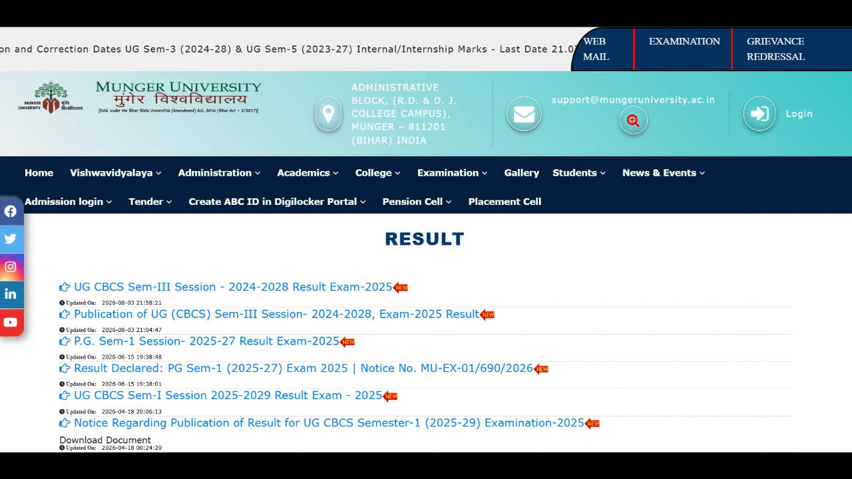Click the support@mungeruniversity.ac.in email address

coord(633,100)
